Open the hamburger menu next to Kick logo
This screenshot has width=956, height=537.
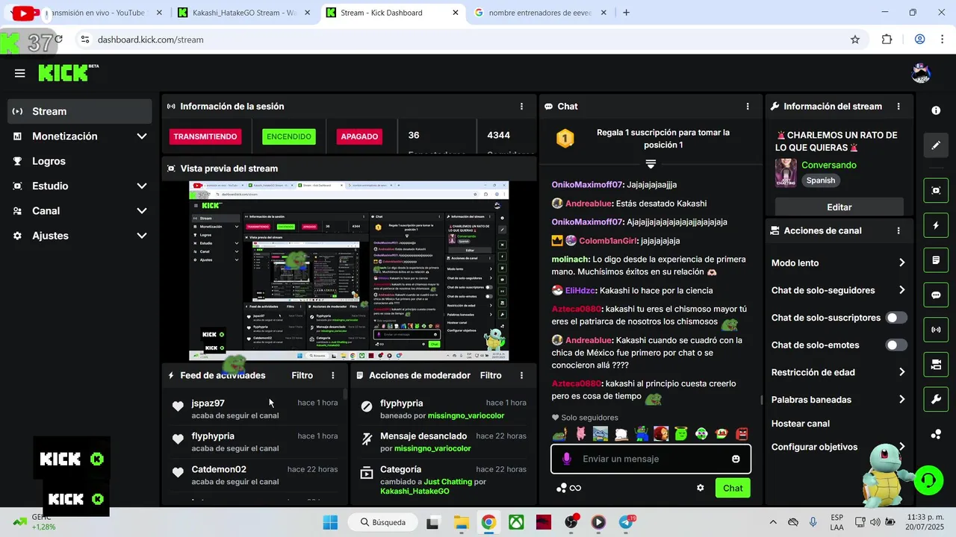click(19, 73)
